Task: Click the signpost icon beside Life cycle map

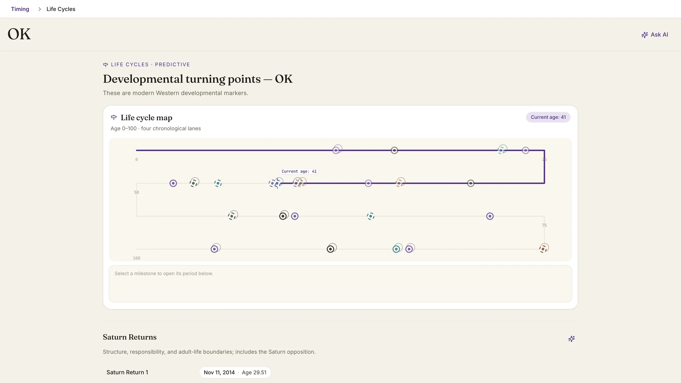Action: click(114, 117)
